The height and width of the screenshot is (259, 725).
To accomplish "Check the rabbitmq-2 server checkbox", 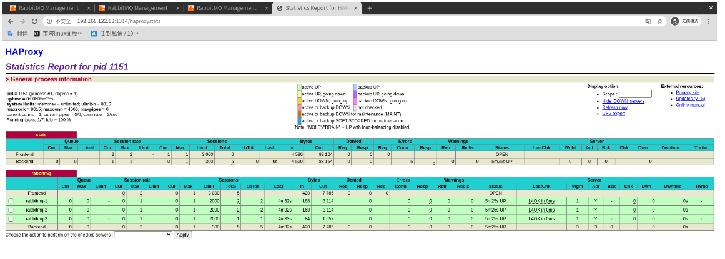I will [11, 210].
